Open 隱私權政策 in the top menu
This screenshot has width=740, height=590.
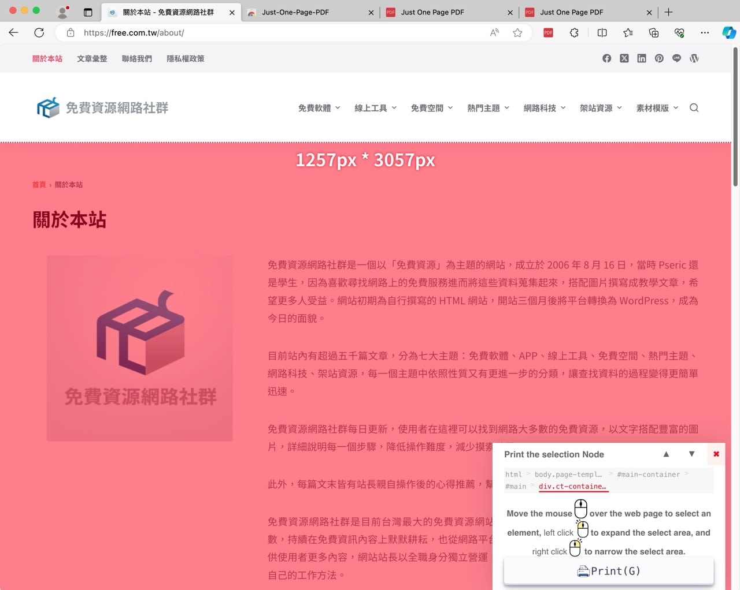coord(186,58)
